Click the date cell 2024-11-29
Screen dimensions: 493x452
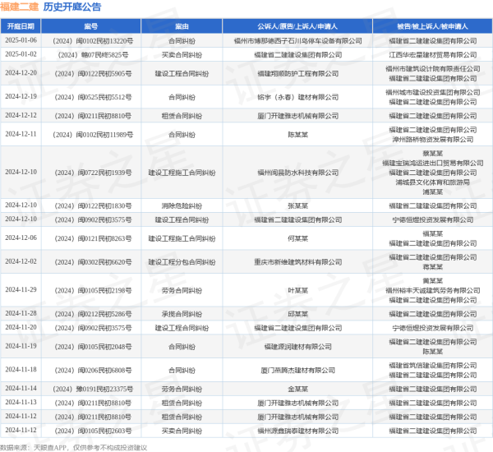tap(21, 290)
